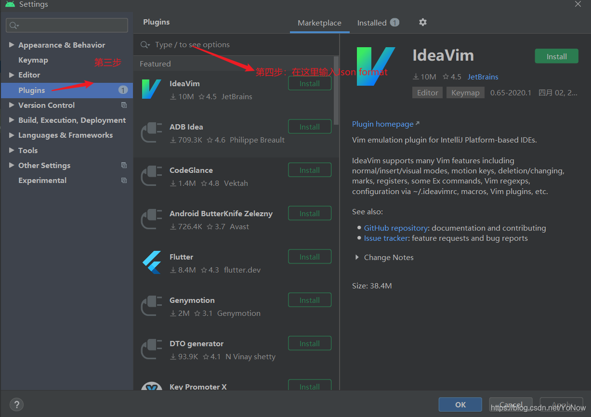The height and width of the screenshot is (417, 591).
Task: Install the DTO generator plugin
Action: pyautogui.click(x=310, y=343)
